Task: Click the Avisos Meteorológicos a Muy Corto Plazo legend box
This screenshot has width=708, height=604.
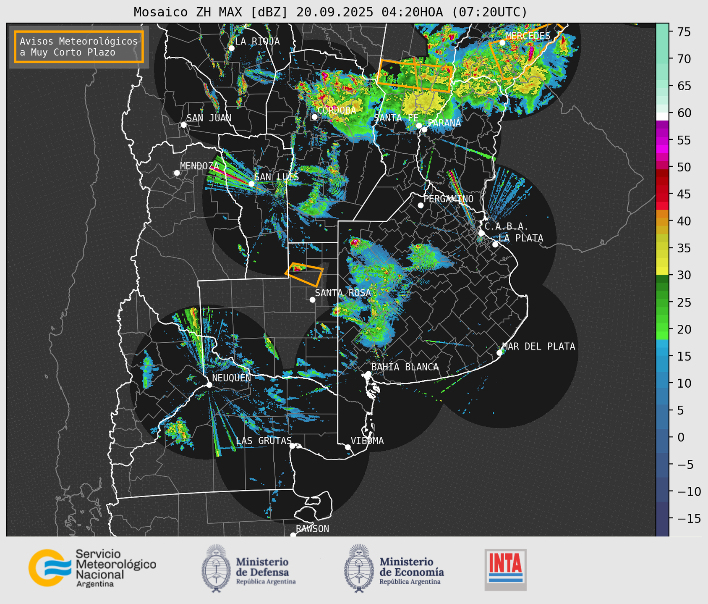Action: [x=79, y=47]
